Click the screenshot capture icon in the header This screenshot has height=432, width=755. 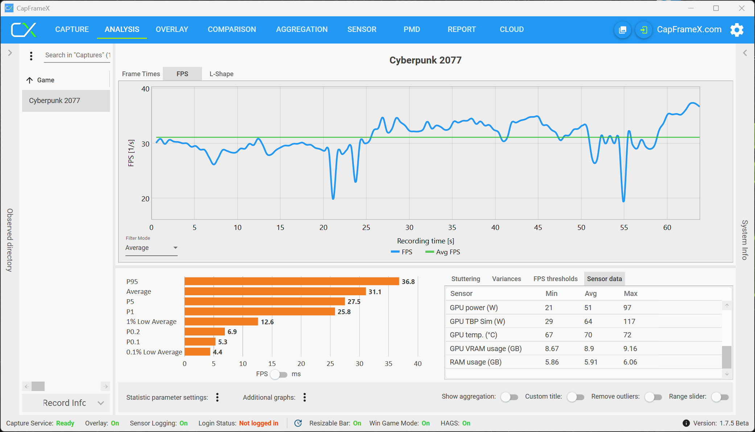click(622, 30)
